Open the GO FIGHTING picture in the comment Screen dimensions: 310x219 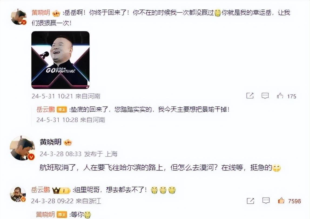[60, 60]
